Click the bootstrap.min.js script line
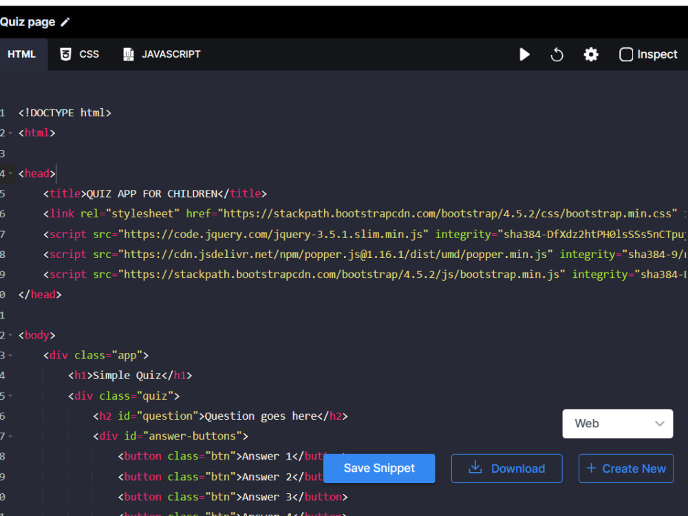688x516 pixels. (x=365, y=275)
